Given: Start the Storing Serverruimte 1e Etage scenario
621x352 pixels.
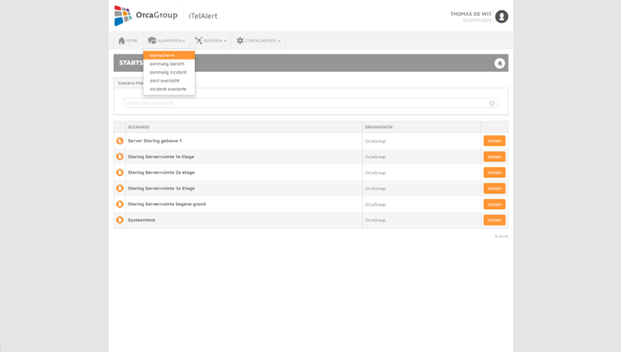Looking at the screenshot, I should (495, 156).
